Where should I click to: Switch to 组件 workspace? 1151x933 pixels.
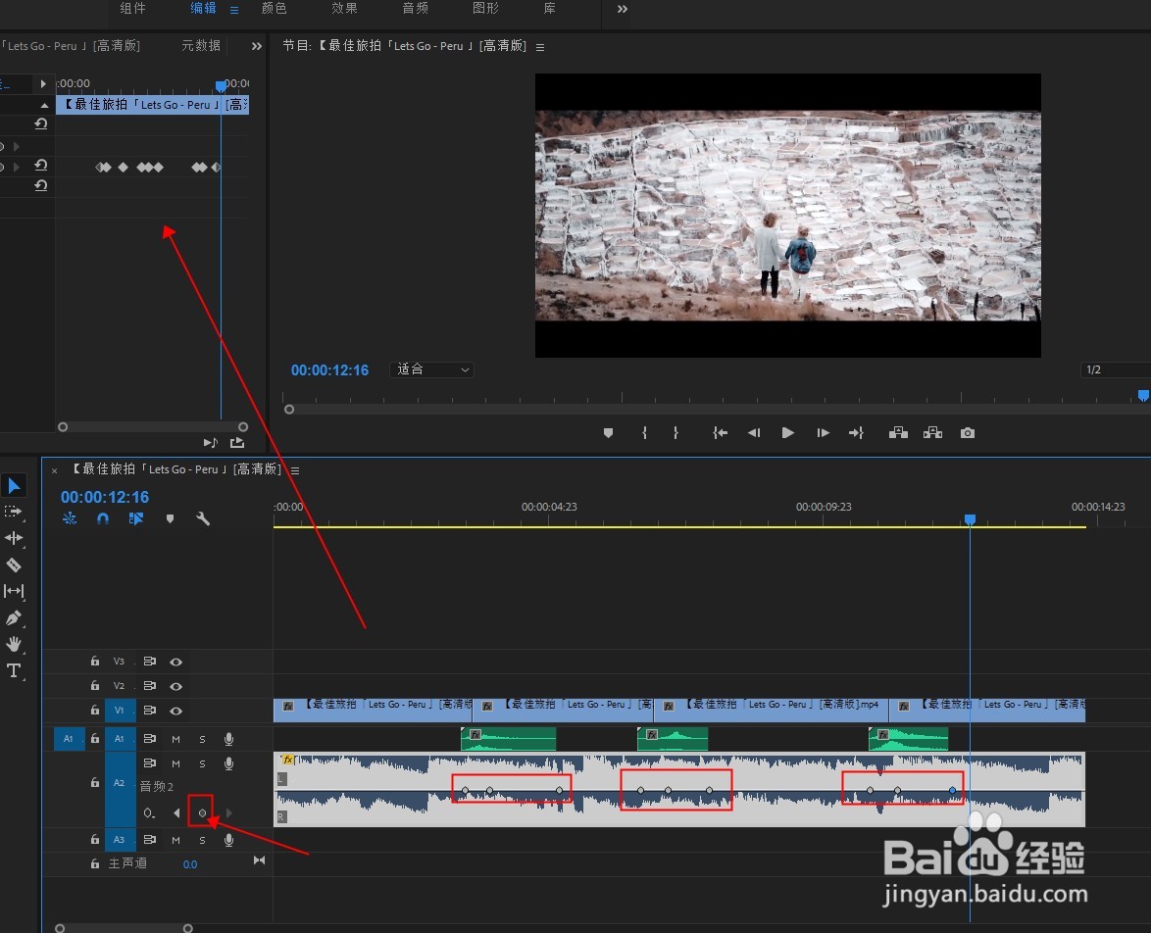pos(133,8)
